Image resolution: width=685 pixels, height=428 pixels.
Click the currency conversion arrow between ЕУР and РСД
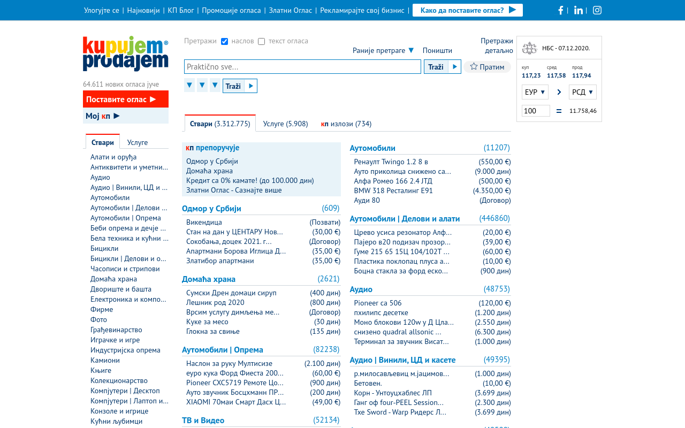click(559, 92)
